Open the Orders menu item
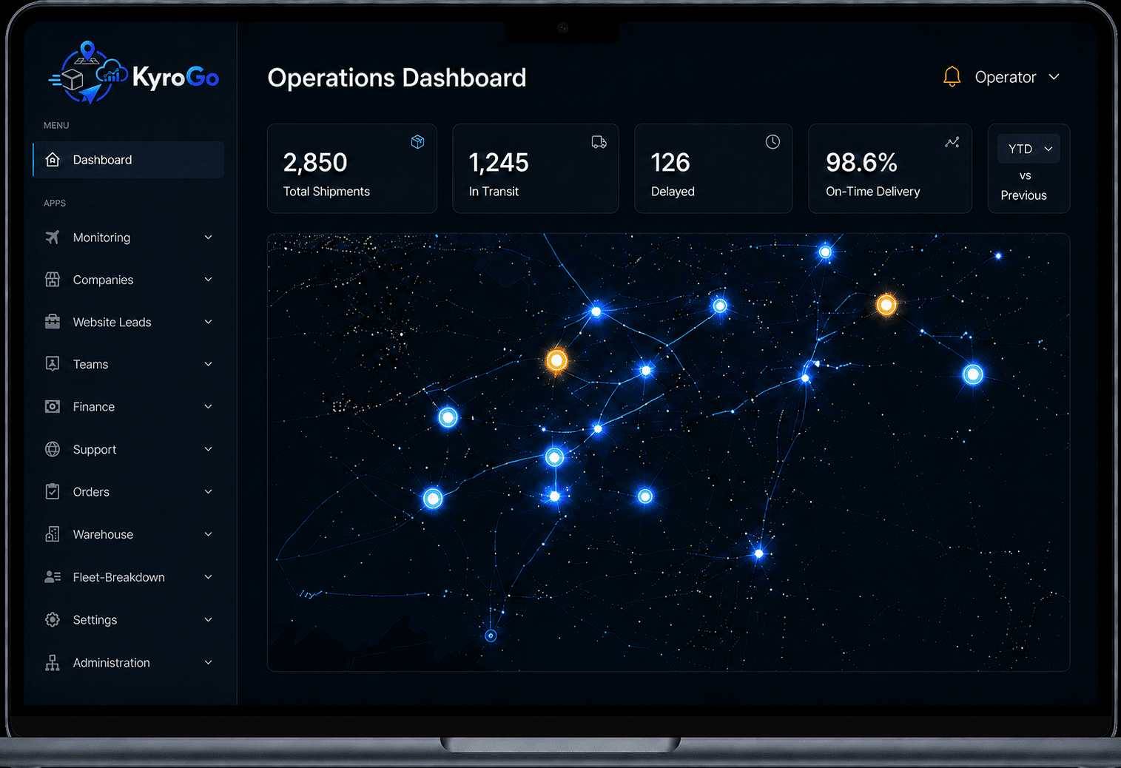The height and width of the screenshot is (768, 1121). [129, 491]
